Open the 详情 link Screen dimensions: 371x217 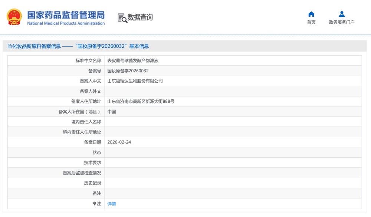111,204
